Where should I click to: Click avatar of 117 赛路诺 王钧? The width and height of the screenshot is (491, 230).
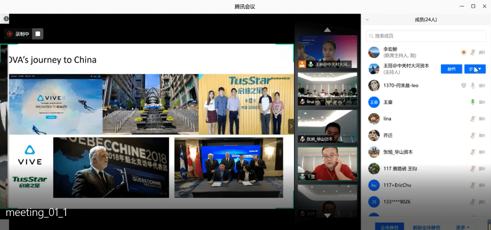click(x=374, y=168)
